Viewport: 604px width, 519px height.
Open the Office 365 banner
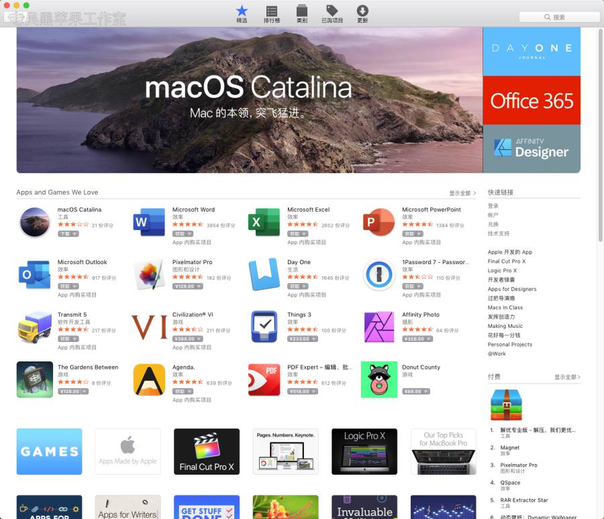[532, 100]
